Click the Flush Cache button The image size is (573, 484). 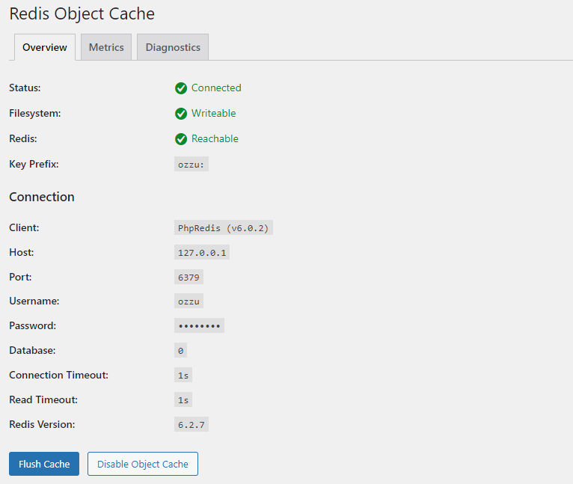click(44, 464)
